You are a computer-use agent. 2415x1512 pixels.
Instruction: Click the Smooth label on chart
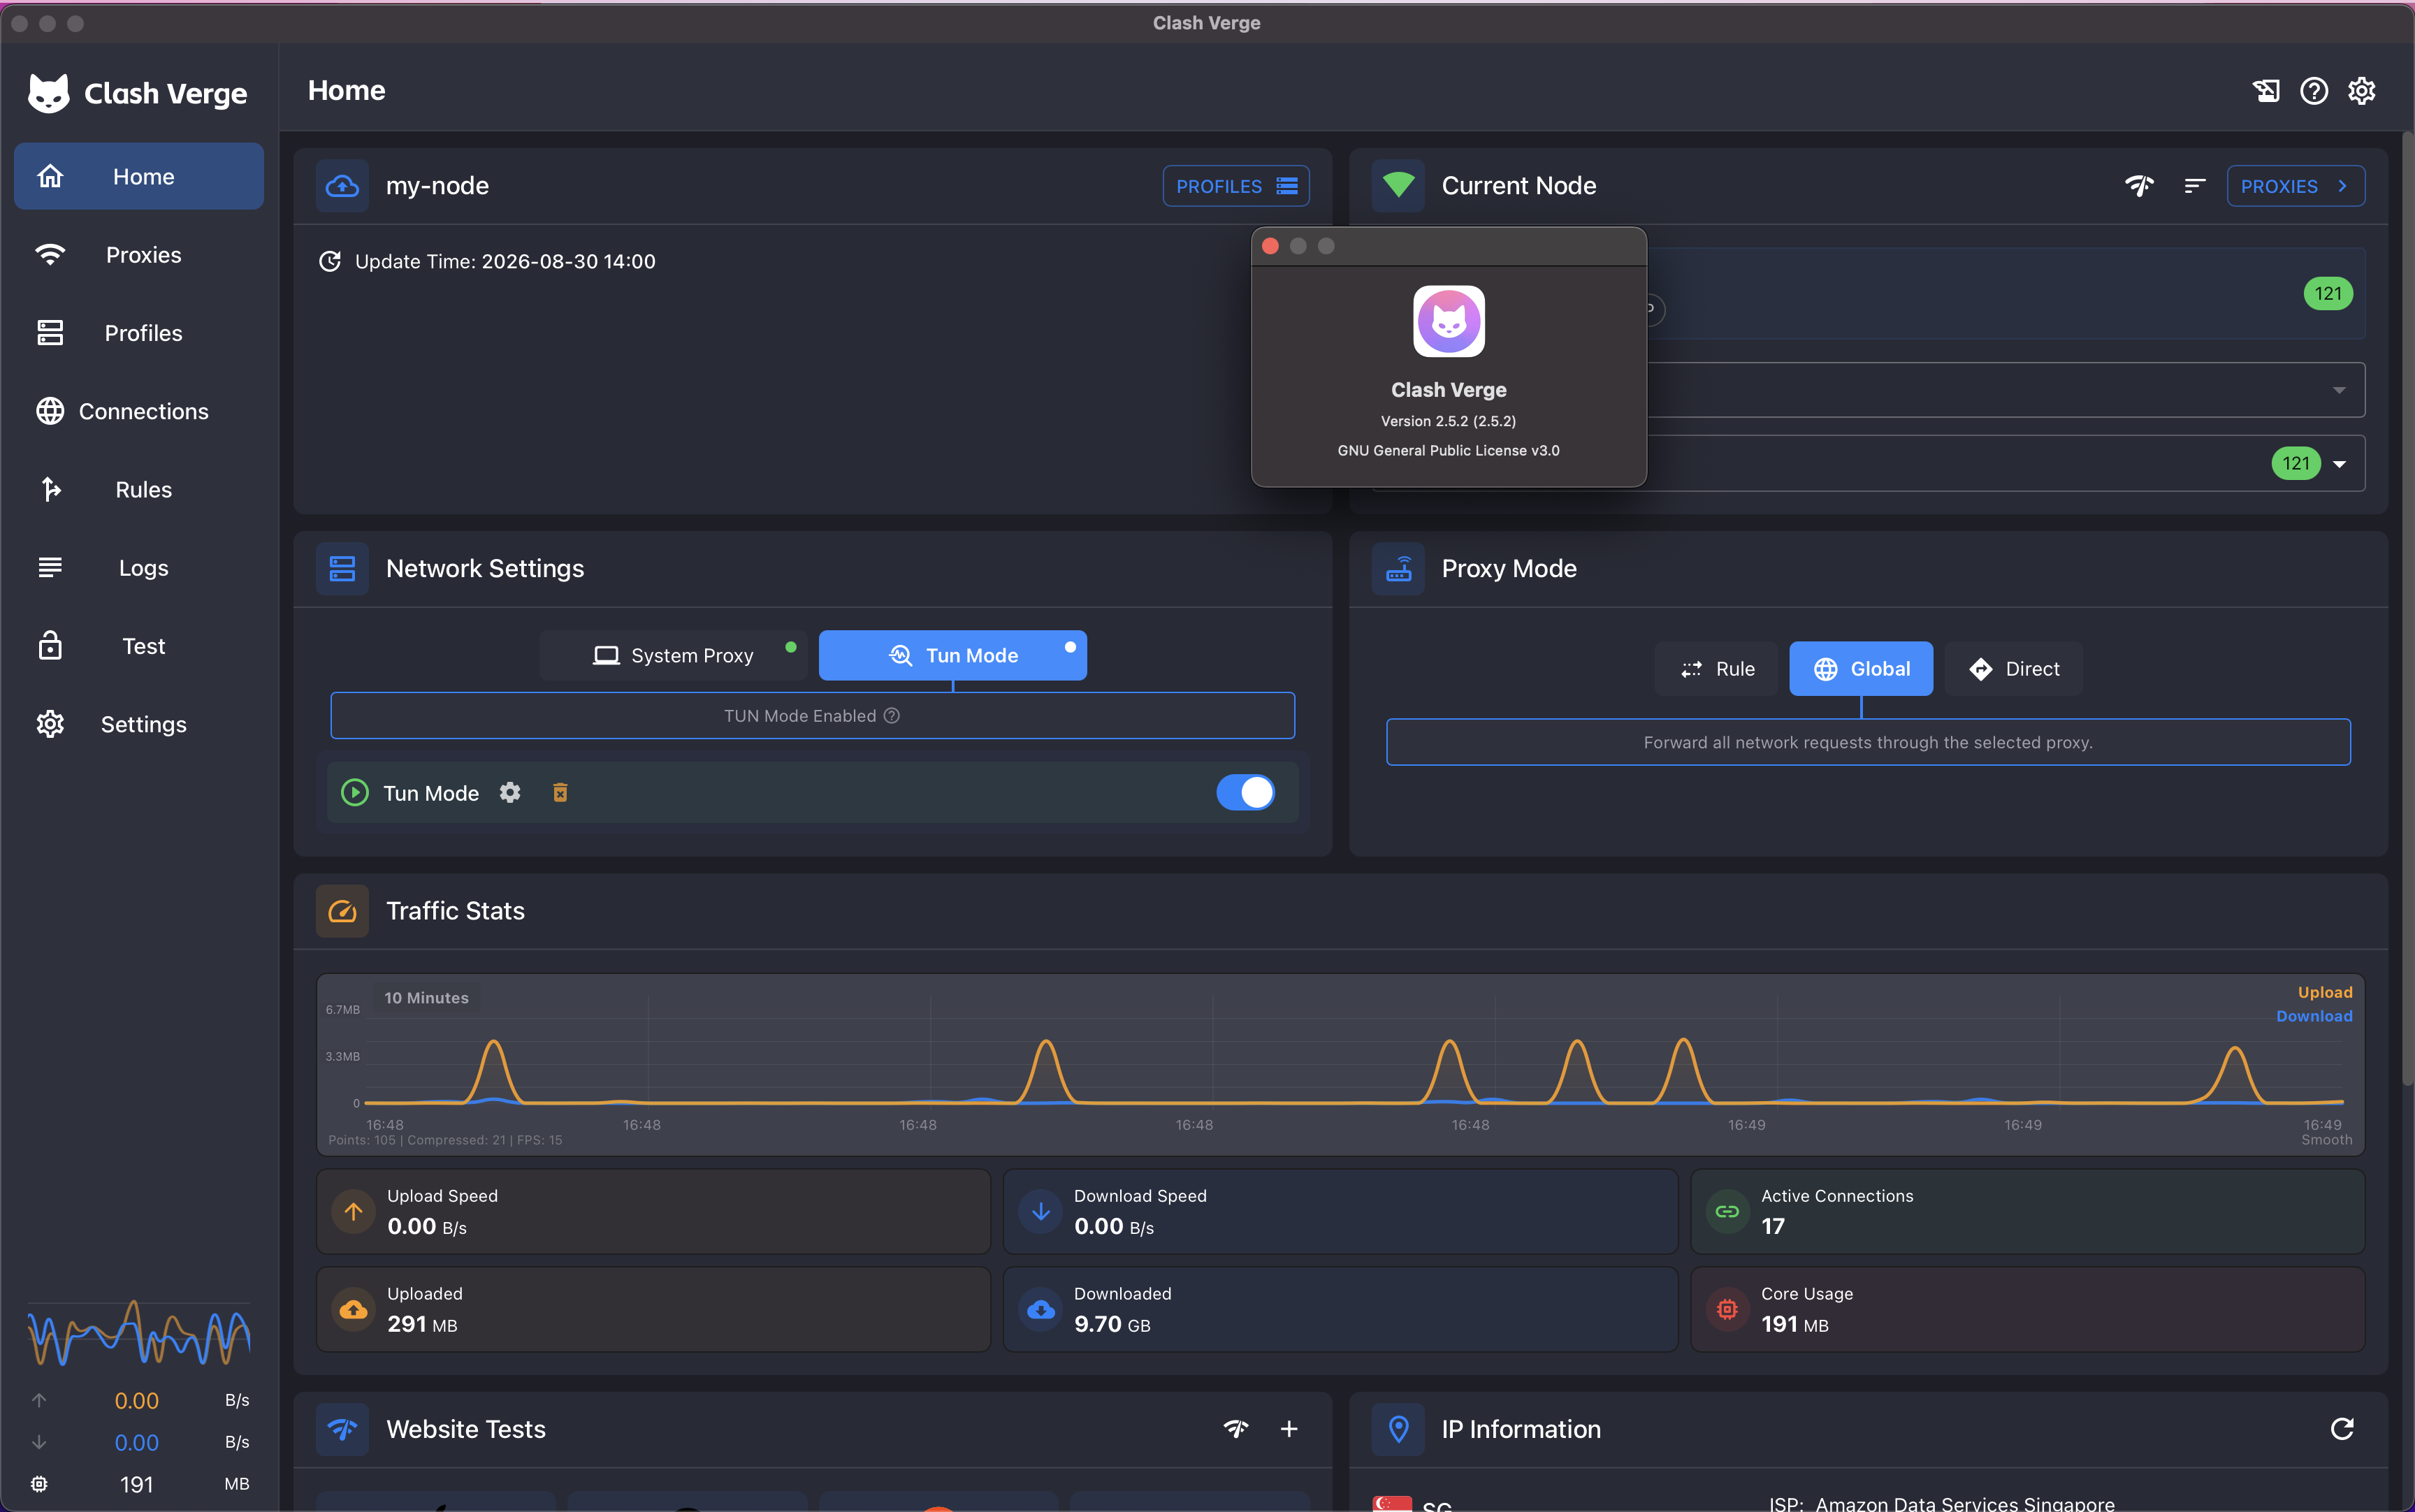point(2326,1140)
